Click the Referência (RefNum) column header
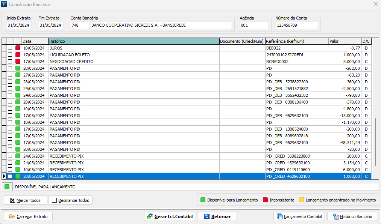Screen dimensions: 381x224 click(x=296, y=41)
